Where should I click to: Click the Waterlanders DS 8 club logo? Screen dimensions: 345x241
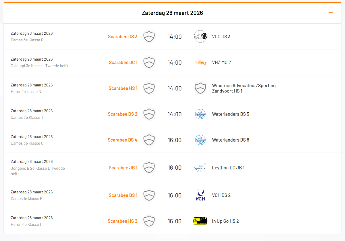(200, 140)
